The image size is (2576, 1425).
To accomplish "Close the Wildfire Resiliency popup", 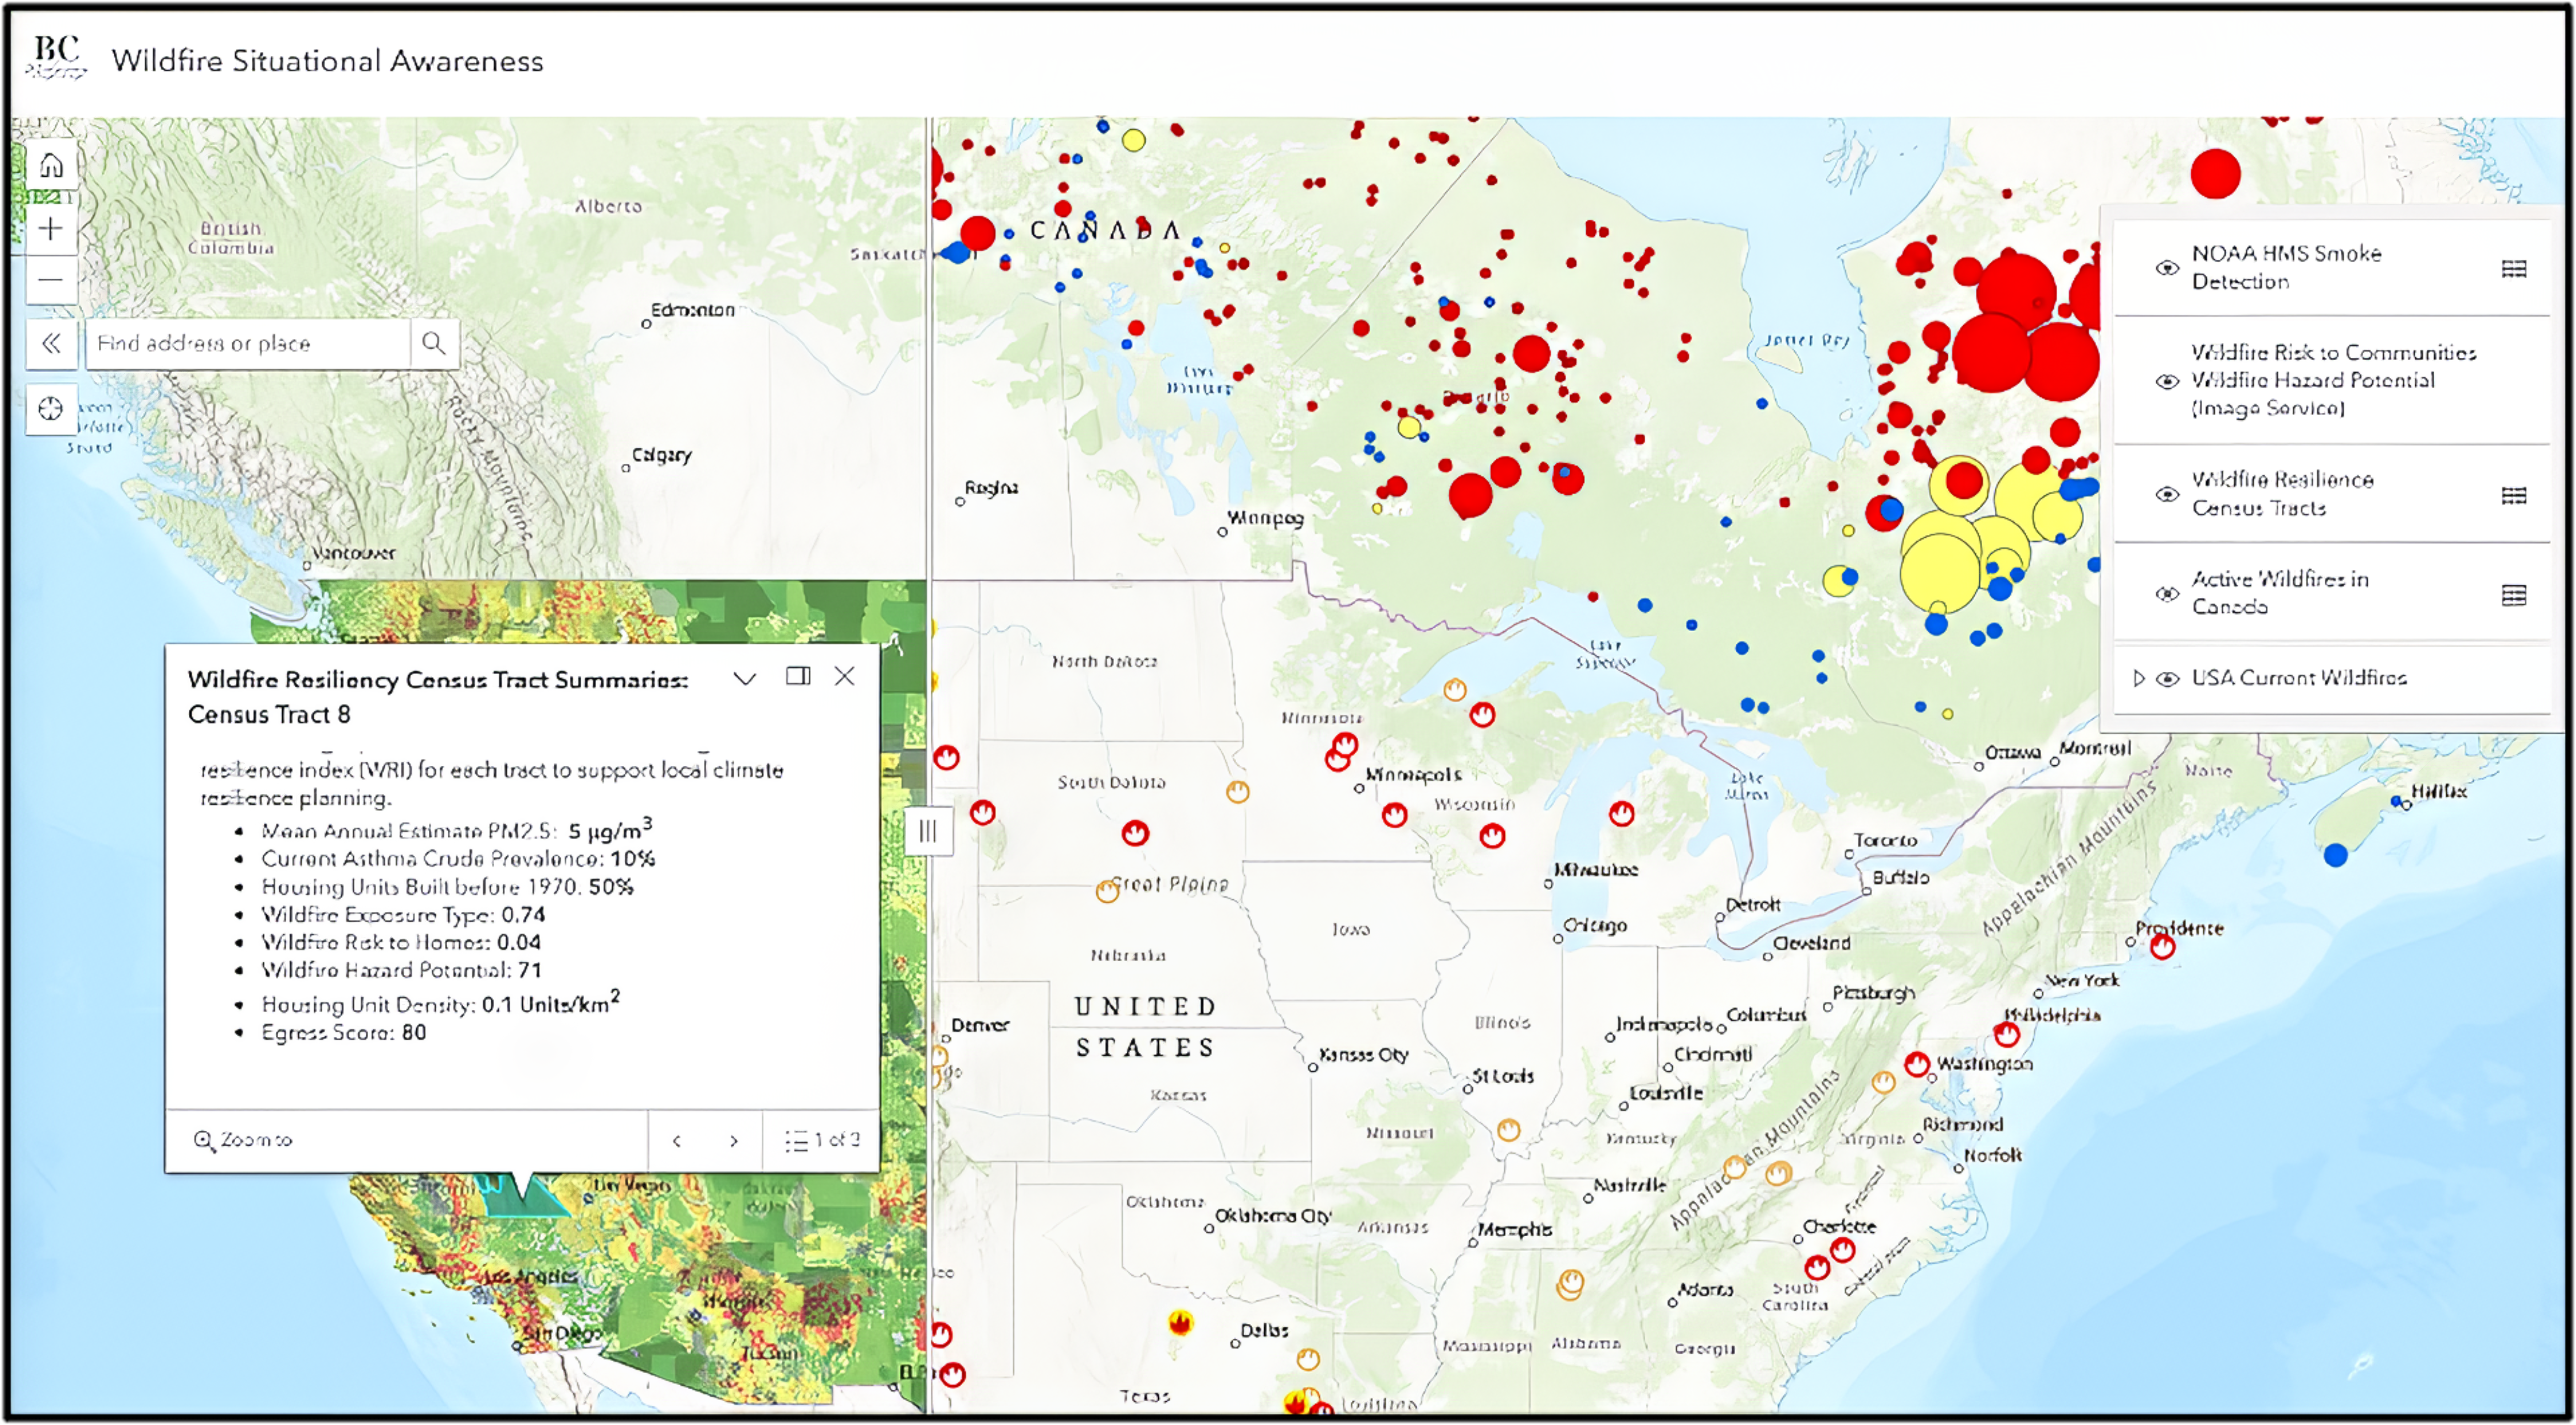I will point(845,676).
